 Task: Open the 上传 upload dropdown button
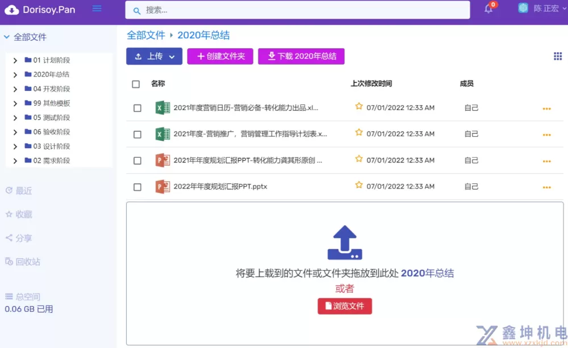(x=154, y=56)
